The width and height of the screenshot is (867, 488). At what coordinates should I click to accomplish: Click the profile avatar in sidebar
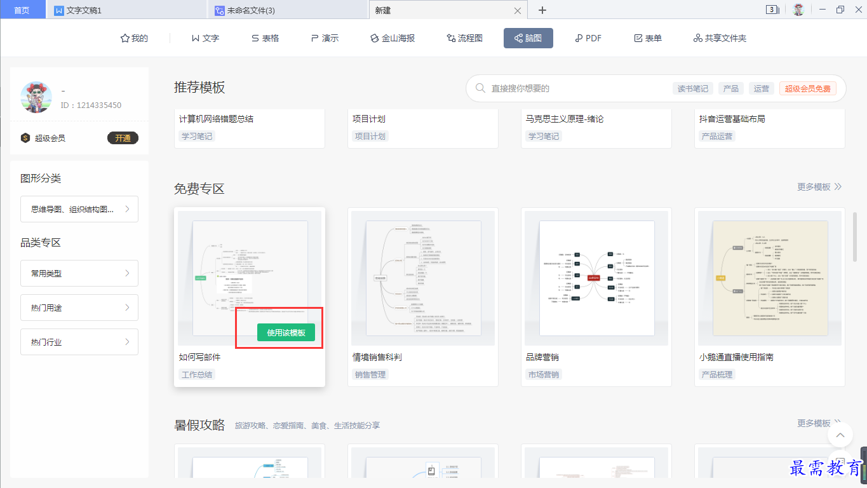[36, 97]
